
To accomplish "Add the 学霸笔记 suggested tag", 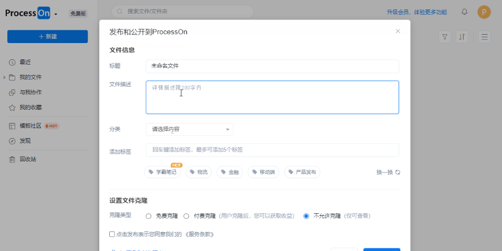I will (x=162, y=172).
